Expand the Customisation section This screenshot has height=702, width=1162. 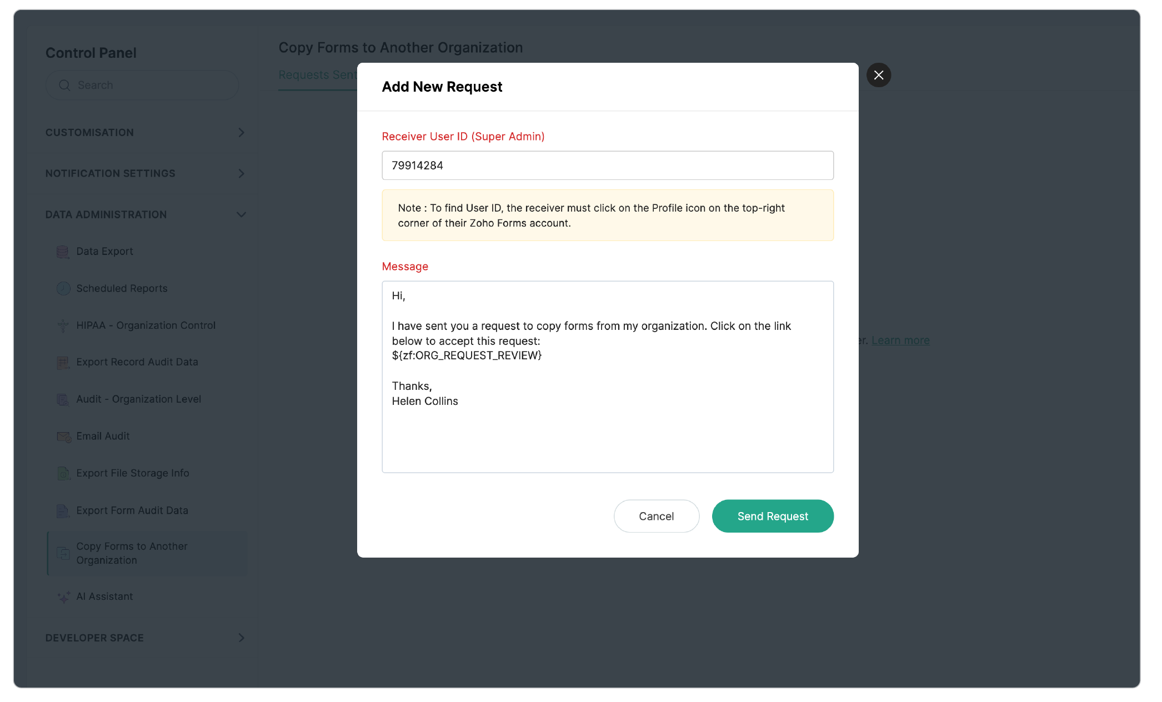point(241,133)
